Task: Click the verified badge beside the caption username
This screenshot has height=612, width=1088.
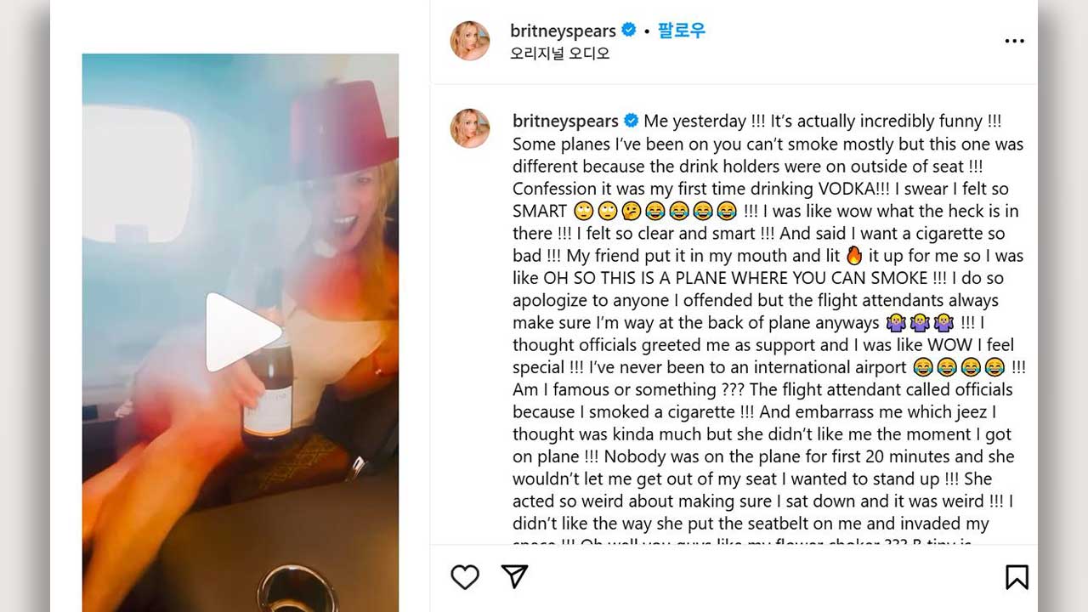Action: pos(632,121)
